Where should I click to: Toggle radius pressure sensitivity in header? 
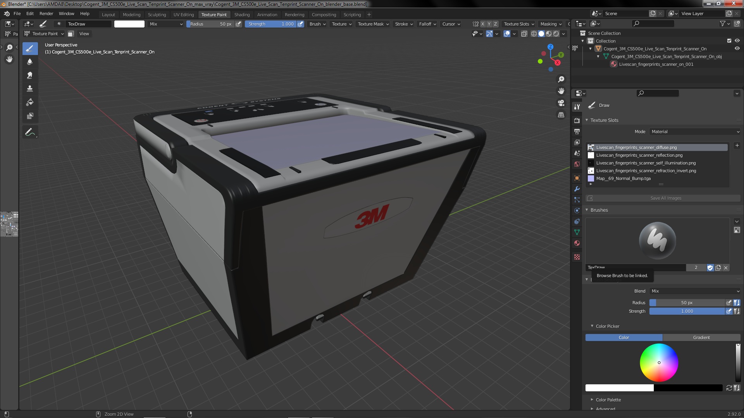click(239, 24)
